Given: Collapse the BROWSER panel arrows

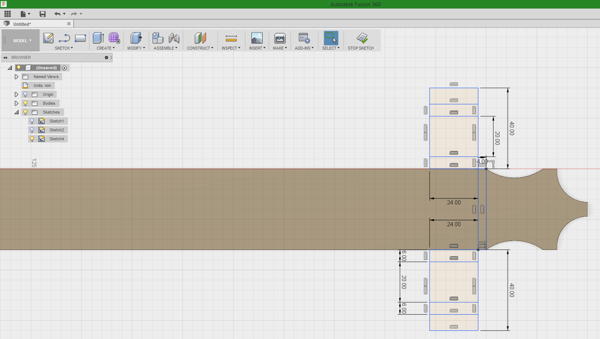Looking at the screenshot, I should click(5, 57).
